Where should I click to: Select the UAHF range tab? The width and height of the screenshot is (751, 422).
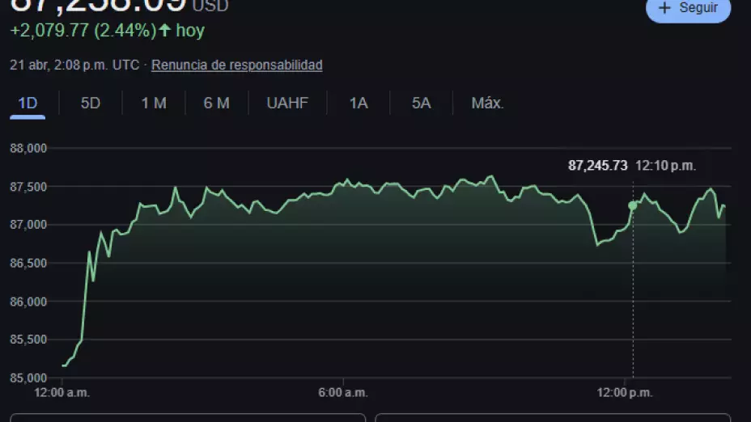click(287, 103)
